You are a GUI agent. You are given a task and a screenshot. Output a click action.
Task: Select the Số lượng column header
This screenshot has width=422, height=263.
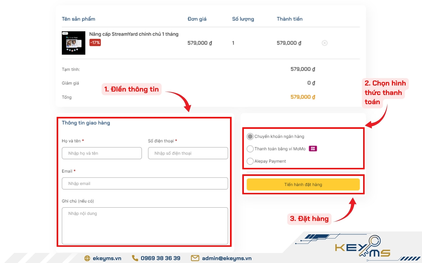(x=243, y=19)
